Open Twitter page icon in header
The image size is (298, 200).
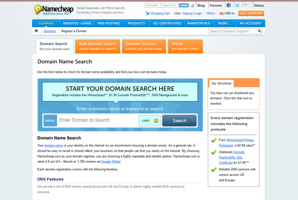237,5
